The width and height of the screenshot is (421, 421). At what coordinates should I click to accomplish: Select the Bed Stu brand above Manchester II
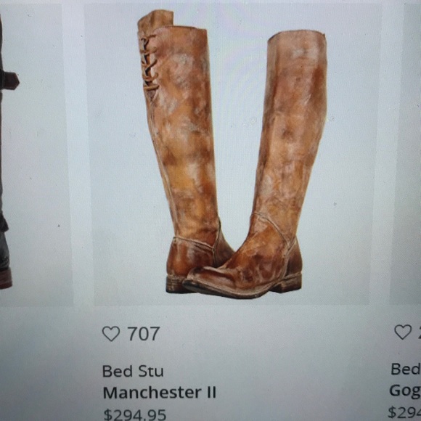[x=133, y=371]
